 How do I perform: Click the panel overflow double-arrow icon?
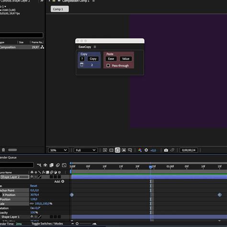[x=42, y=1]
